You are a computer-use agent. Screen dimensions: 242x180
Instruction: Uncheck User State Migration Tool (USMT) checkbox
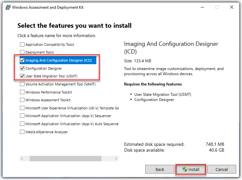22,76
